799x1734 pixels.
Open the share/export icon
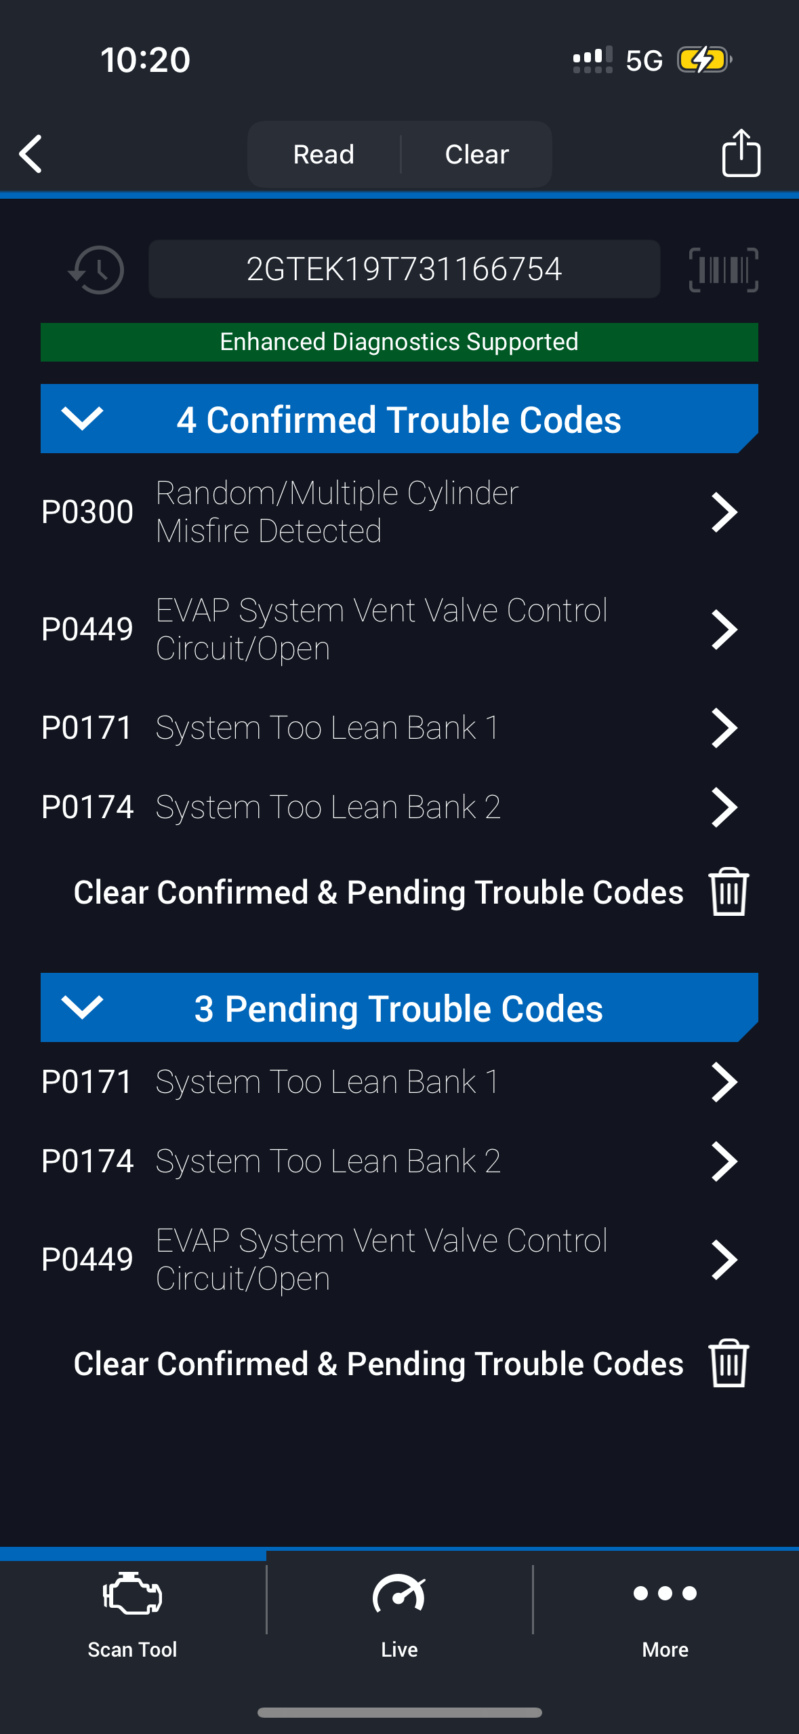point(741,153)
